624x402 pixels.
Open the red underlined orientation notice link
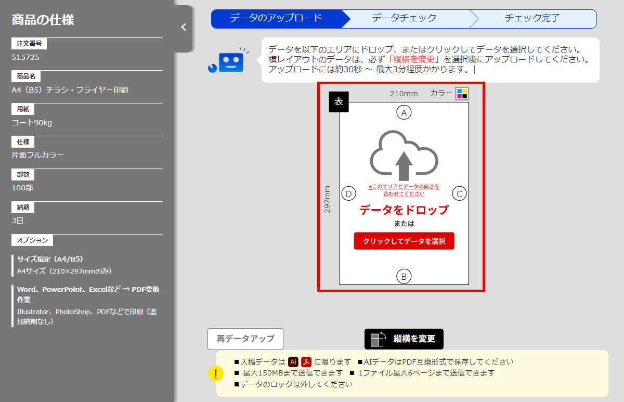click(x=403, y=189)
